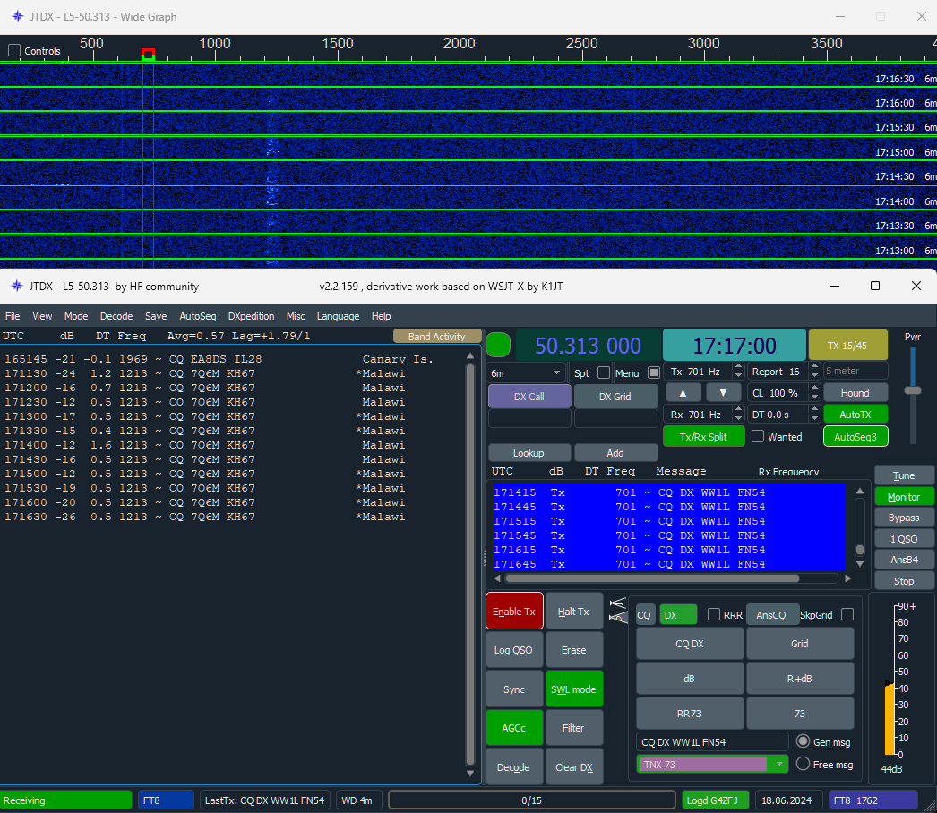
Task: Click the Tx frequency down-arrow button
Action: 723,393
